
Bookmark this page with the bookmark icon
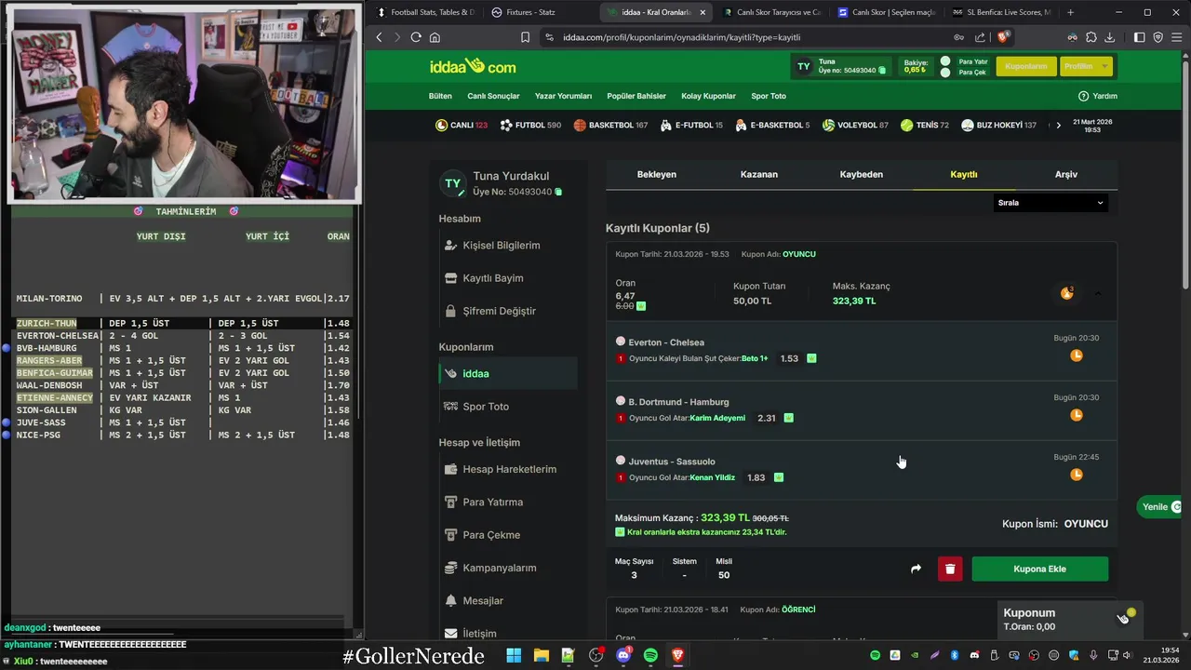(525, 37)
